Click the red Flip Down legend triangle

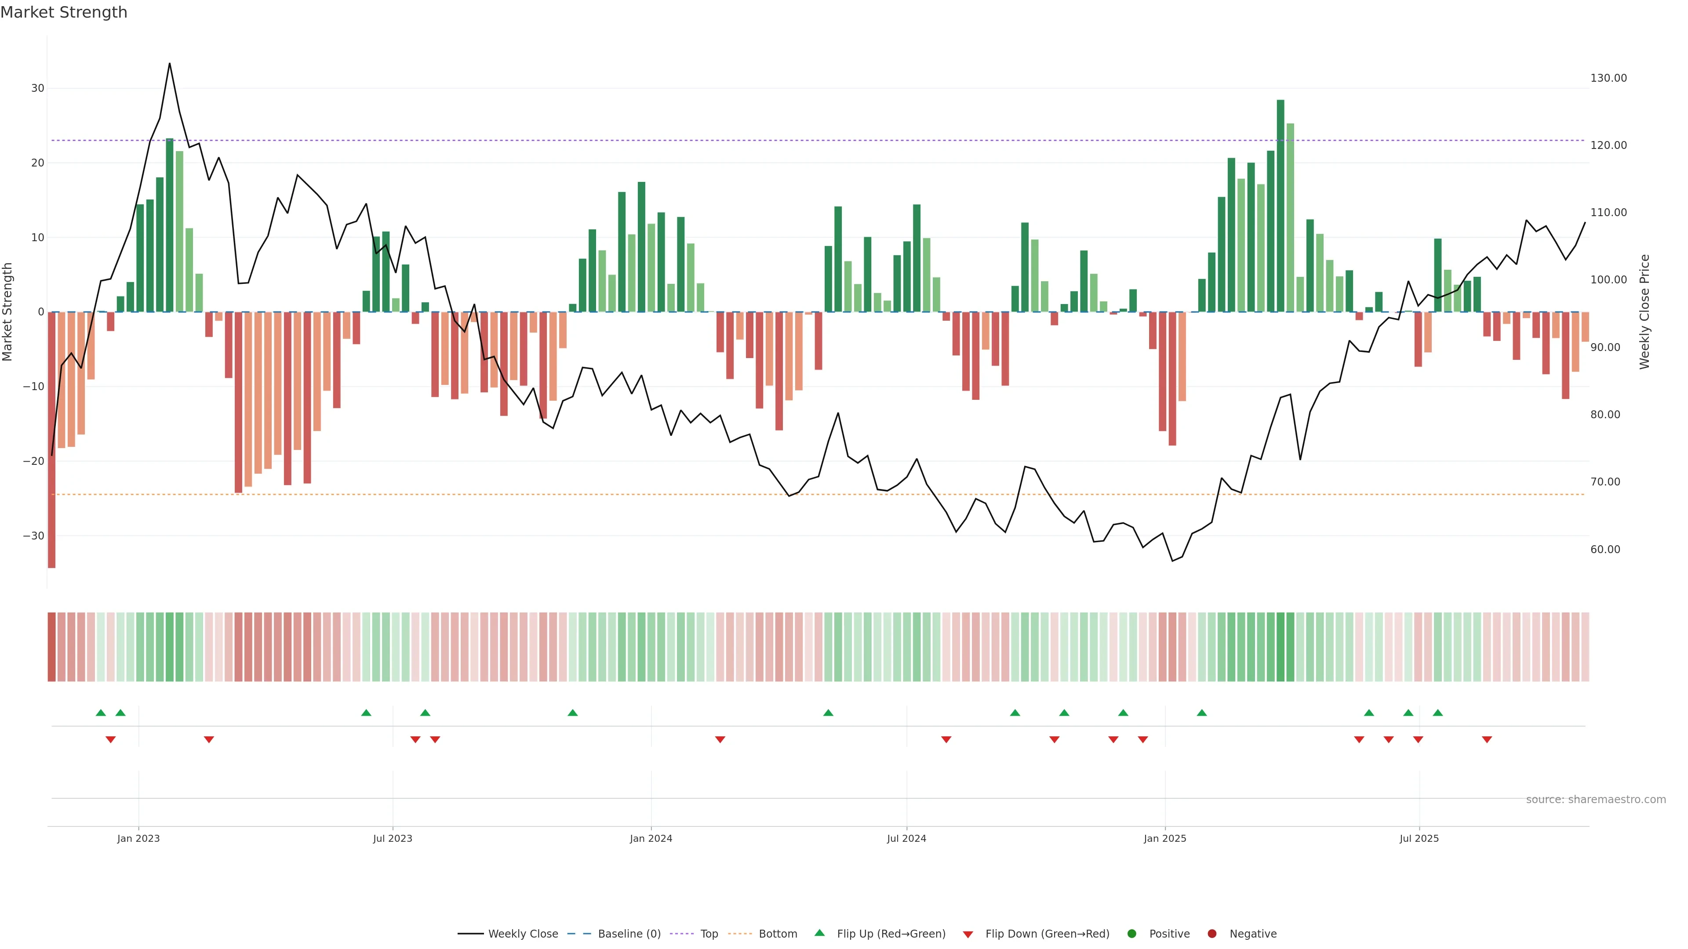pyautogui.click(x=968, y=934)
